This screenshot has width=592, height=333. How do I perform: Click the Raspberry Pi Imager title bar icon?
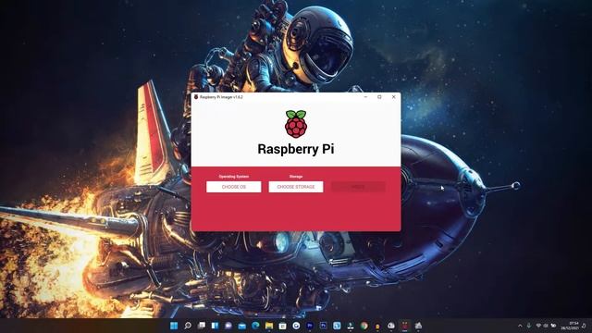tap(196, 97)
